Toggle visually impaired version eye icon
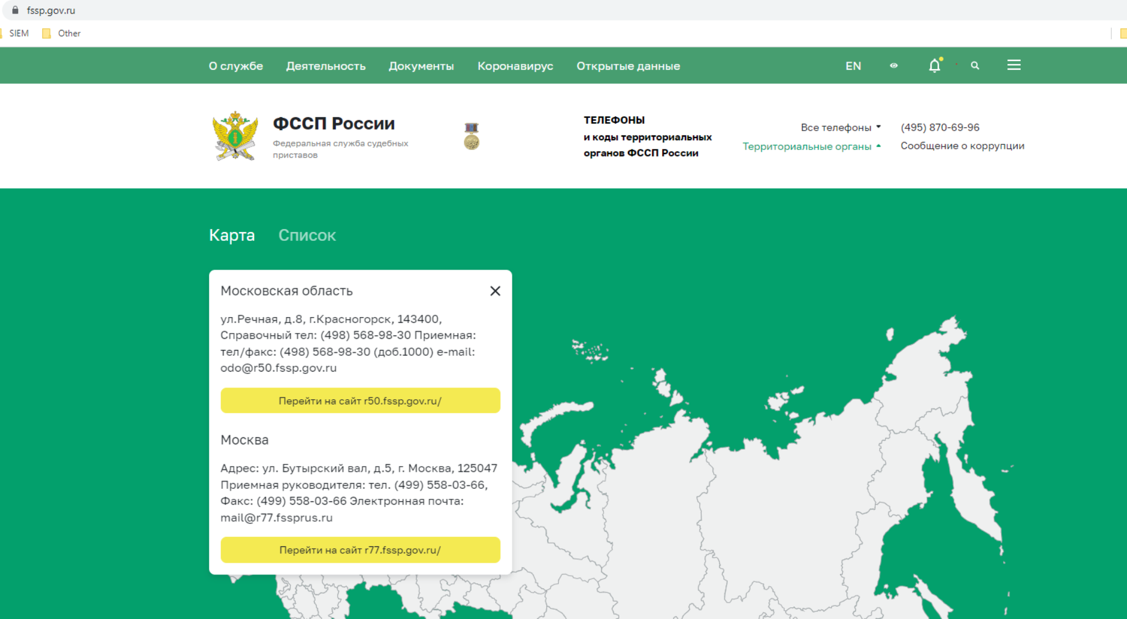This screenshot has width=1127, height=619. (893, 66)
